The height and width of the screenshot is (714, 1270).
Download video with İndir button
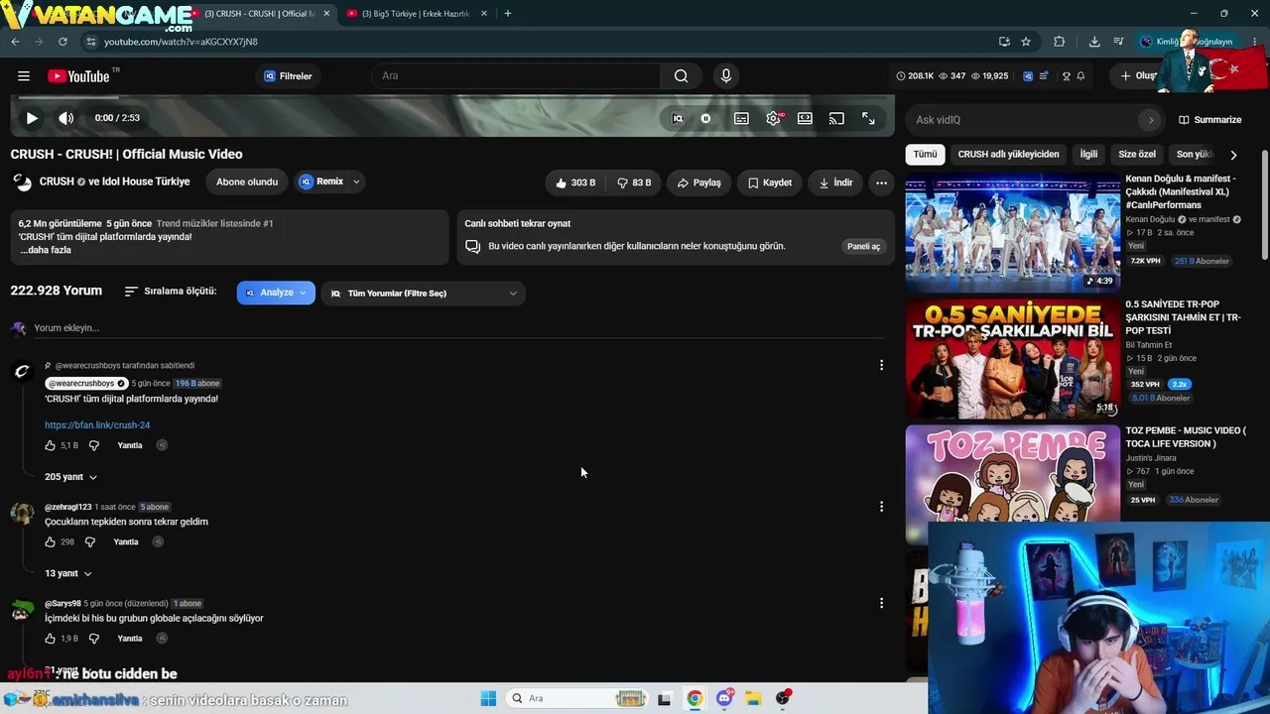(835, 182)
